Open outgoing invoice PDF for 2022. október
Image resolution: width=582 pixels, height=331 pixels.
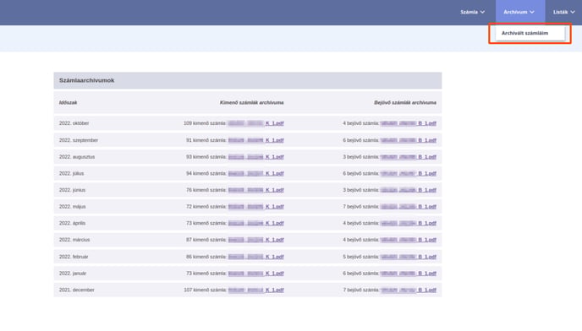[x=255, y=123]
